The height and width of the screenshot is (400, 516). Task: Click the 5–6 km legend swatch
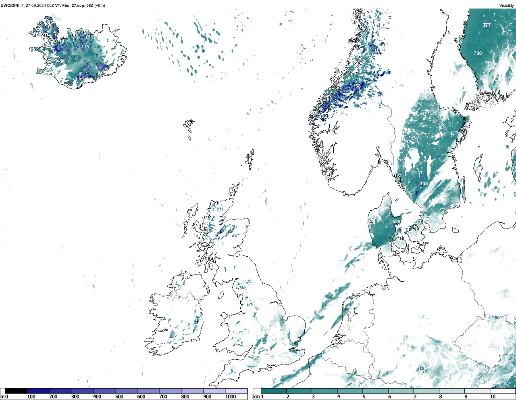(375, 391)
